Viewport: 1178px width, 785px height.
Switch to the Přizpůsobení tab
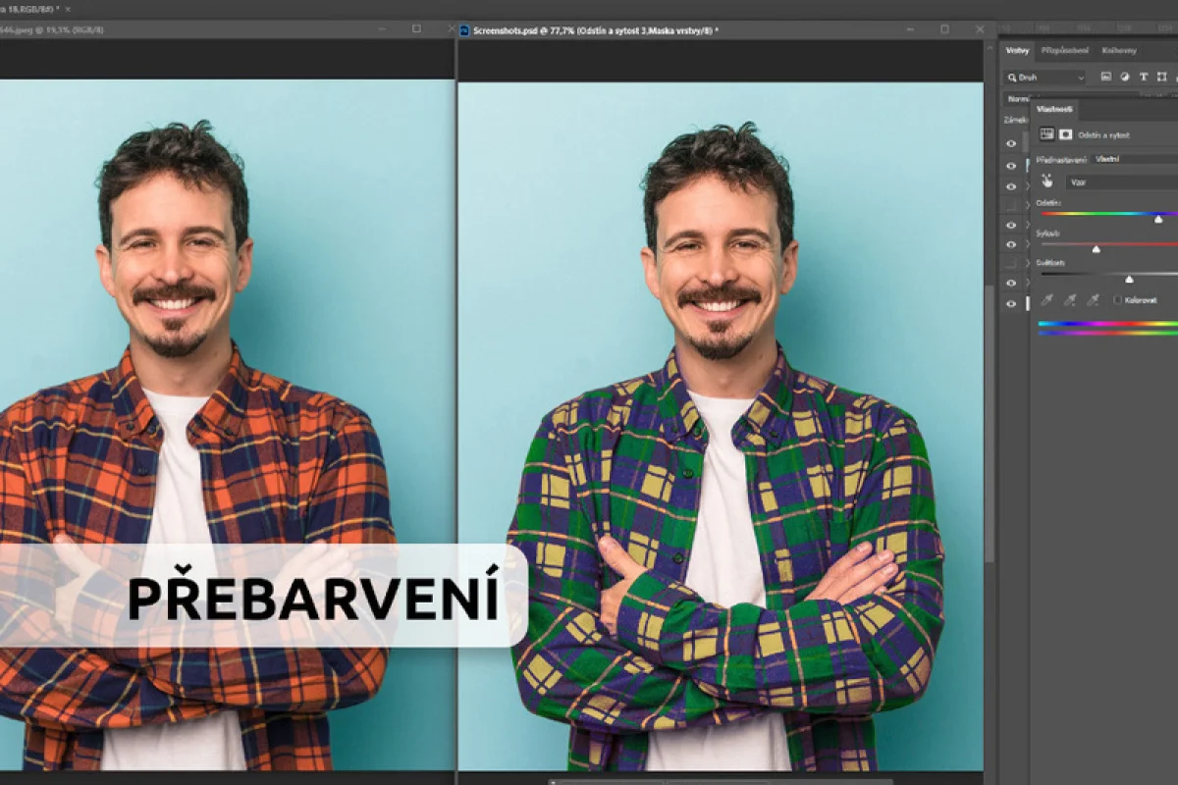click(1063, 50)
